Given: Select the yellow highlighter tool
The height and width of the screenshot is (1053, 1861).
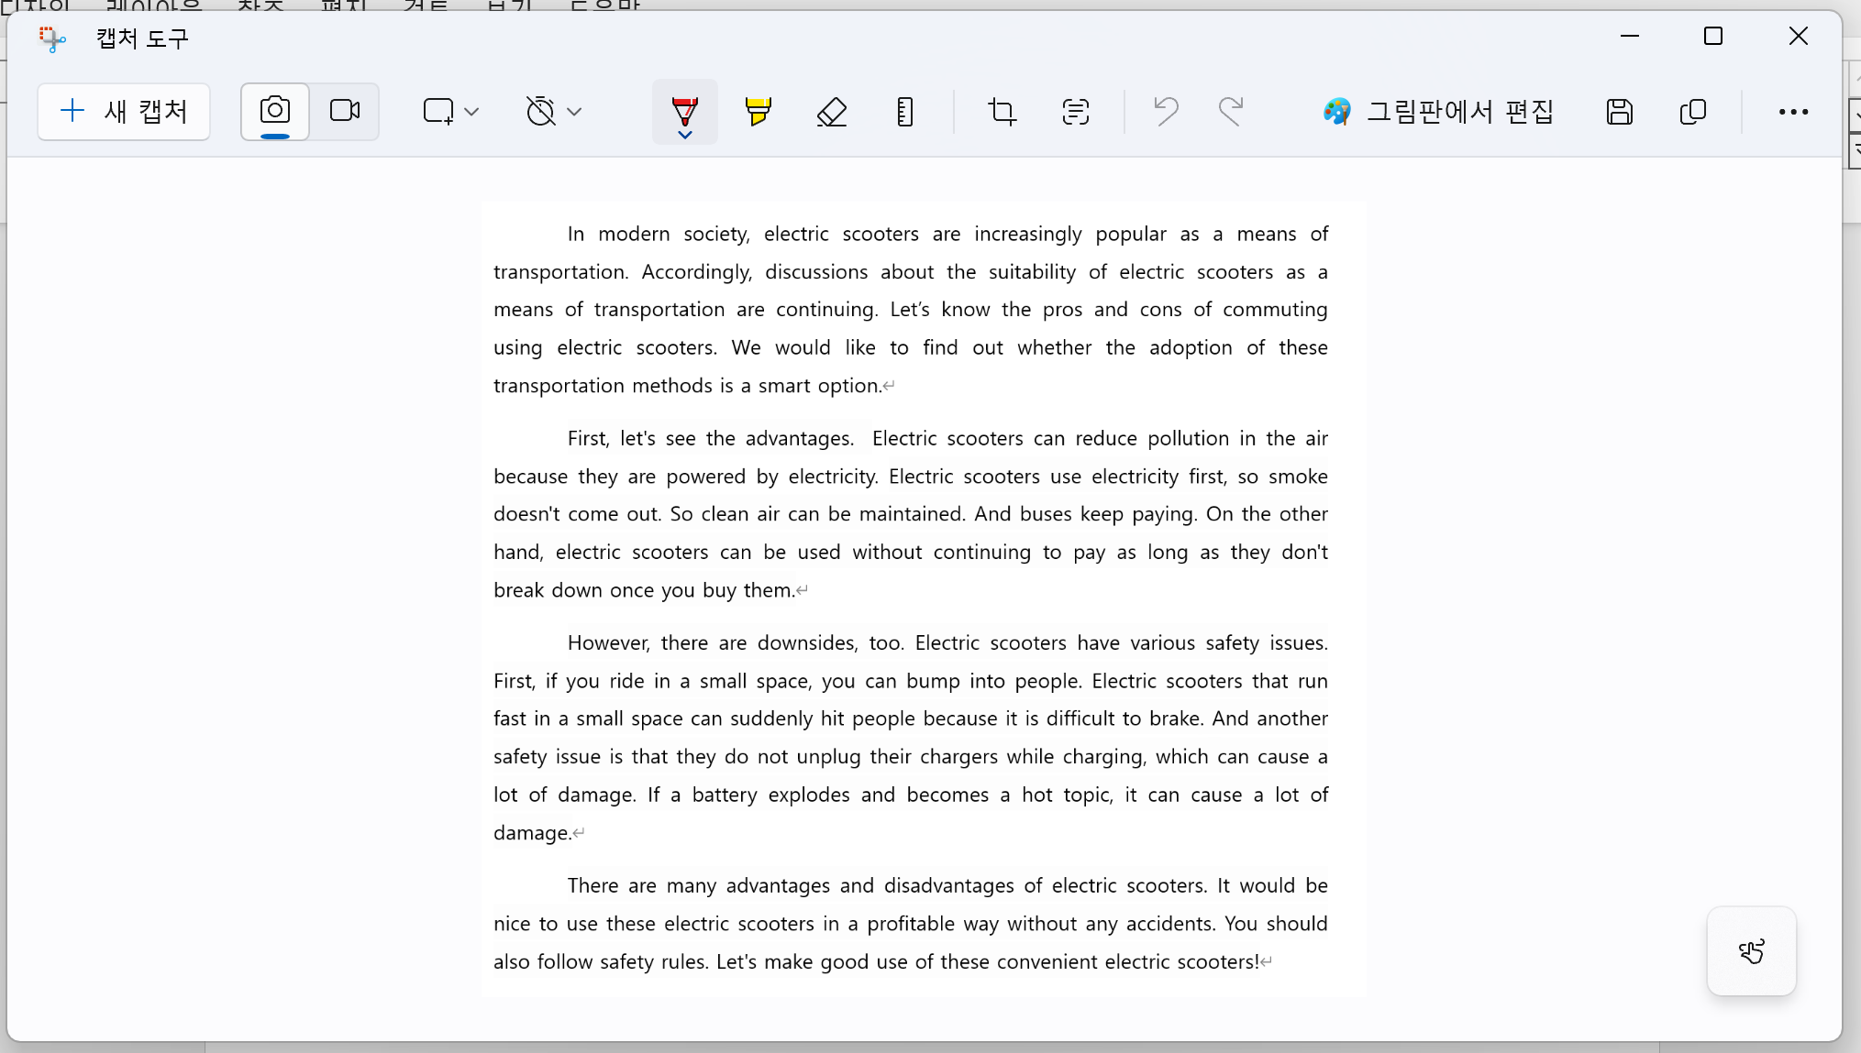Looking at the screenshot, I should 758,112.
